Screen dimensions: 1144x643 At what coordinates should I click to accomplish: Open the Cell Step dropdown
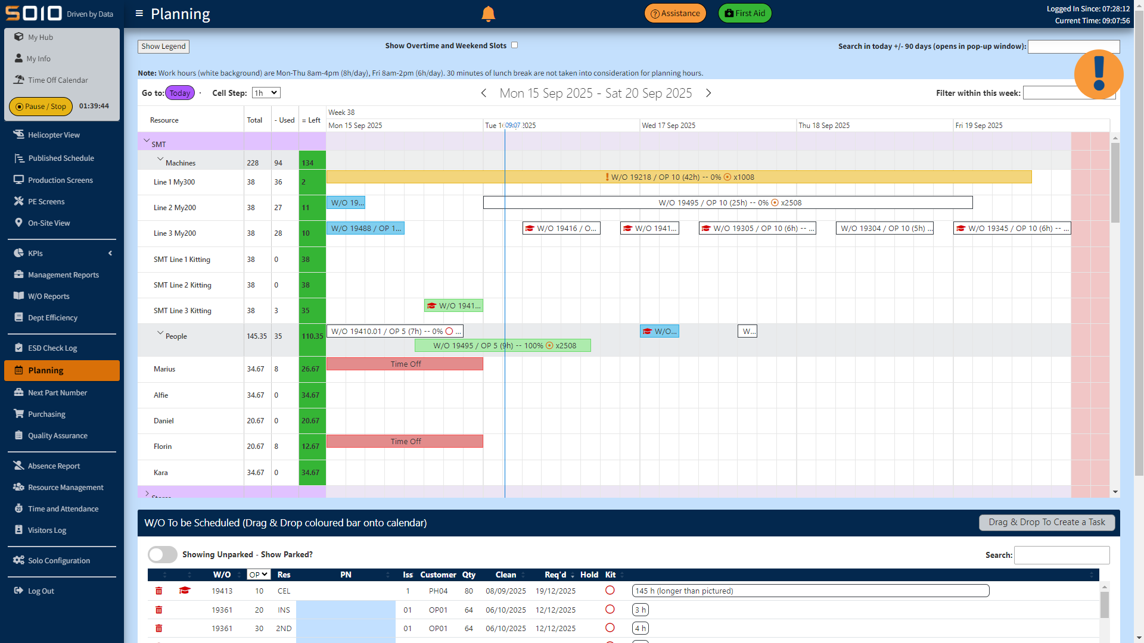click(x=266, y=92)
